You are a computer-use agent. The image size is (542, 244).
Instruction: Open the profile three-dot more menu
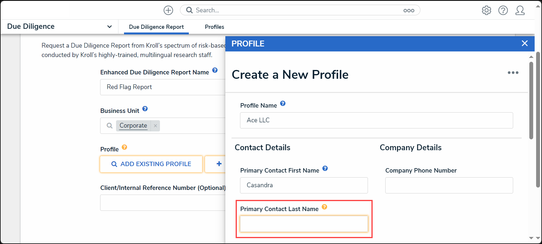coord(513,73)
